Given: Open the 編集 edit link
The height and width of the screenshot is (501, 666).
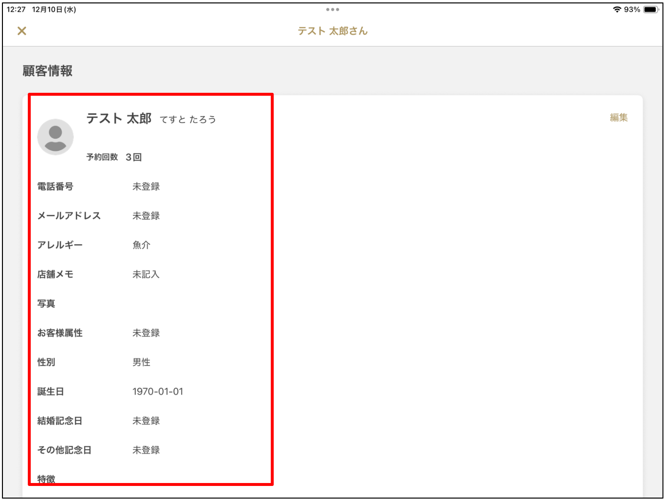Looking at the screenshot, I should point(618,117).
